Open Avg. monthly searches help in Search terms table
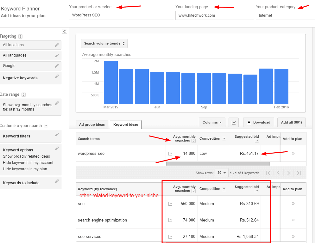 point(193,141)
